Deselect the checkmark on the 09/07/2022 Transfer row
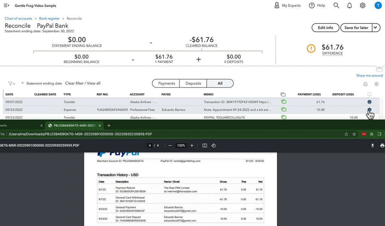Image resolution: width=385 pixels, height=226 pixels. (x=369, y=102)
